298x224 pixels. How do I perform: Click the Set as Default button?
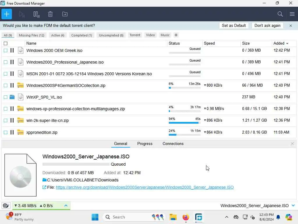(x=234, y=26)
